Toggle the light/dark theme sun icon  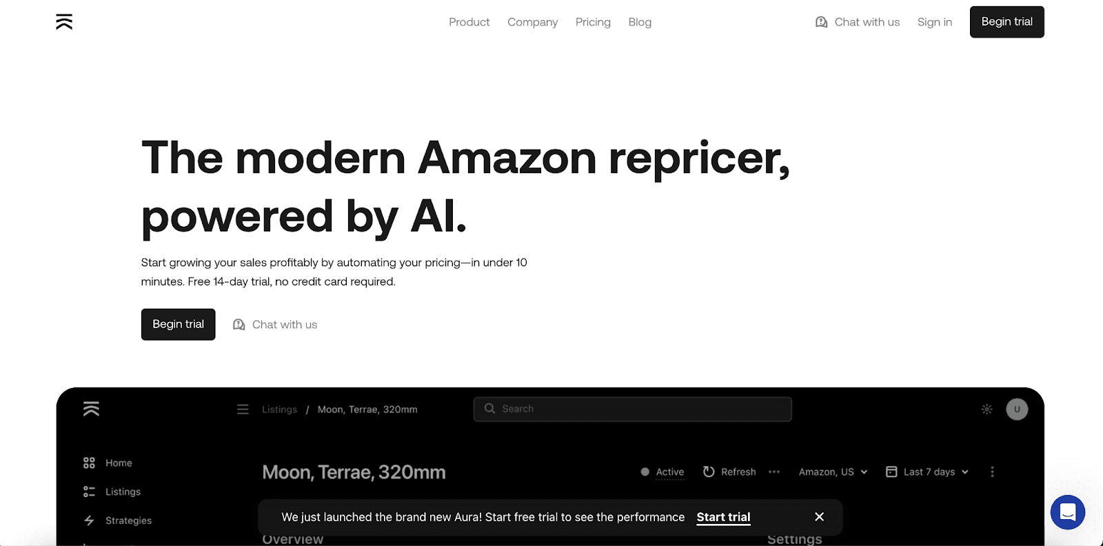click(x=987, y=410)
